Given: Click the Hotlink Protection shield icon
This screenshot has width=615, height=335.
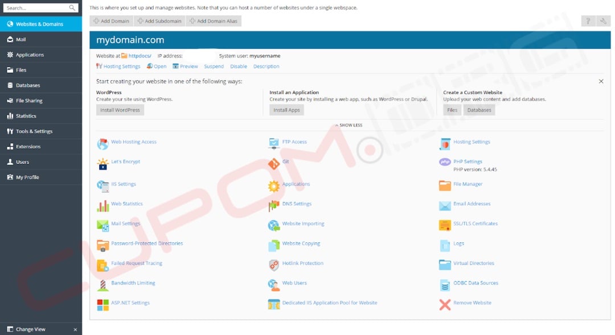Looking at the screenshot, I should click(x=274, y=265).
